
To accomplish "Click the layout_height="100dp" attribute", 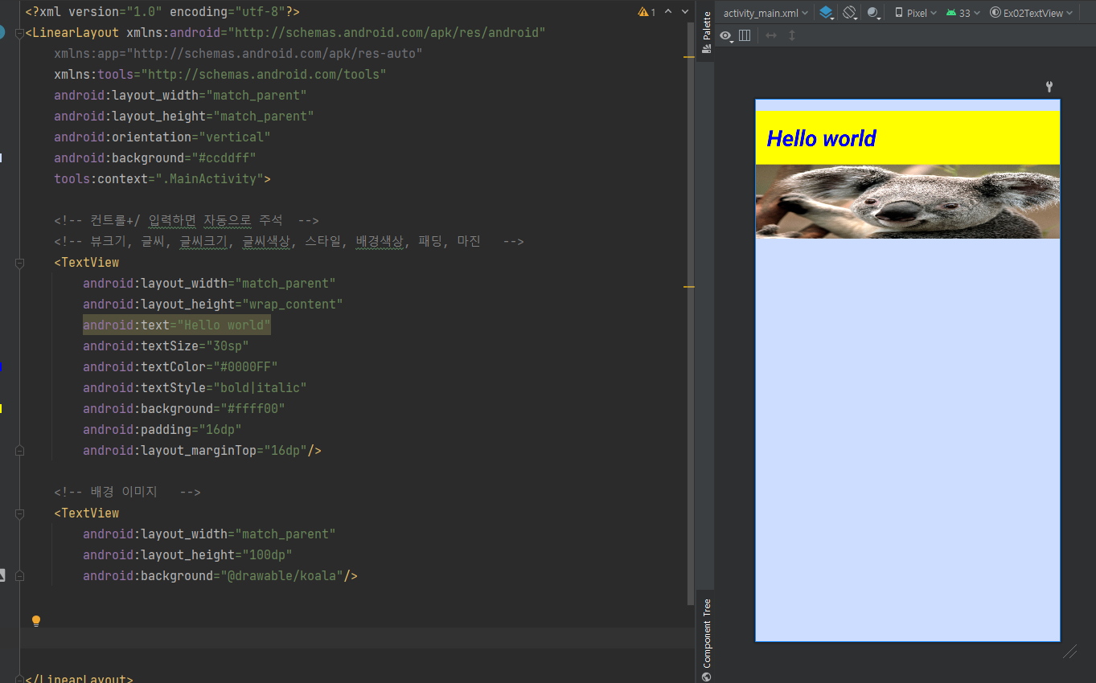I will coord(187,555).
